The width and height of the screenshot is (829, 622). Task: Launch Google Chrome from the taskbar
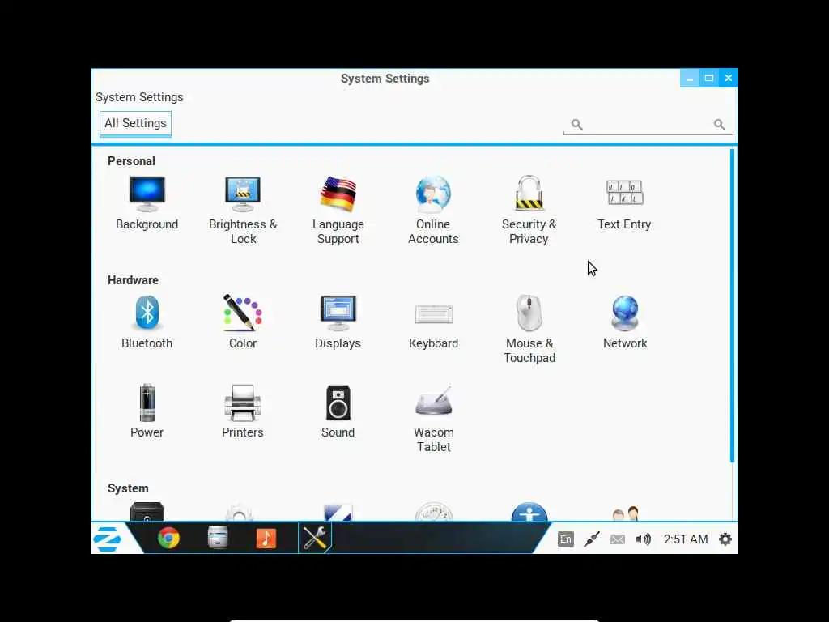[168, 539]
